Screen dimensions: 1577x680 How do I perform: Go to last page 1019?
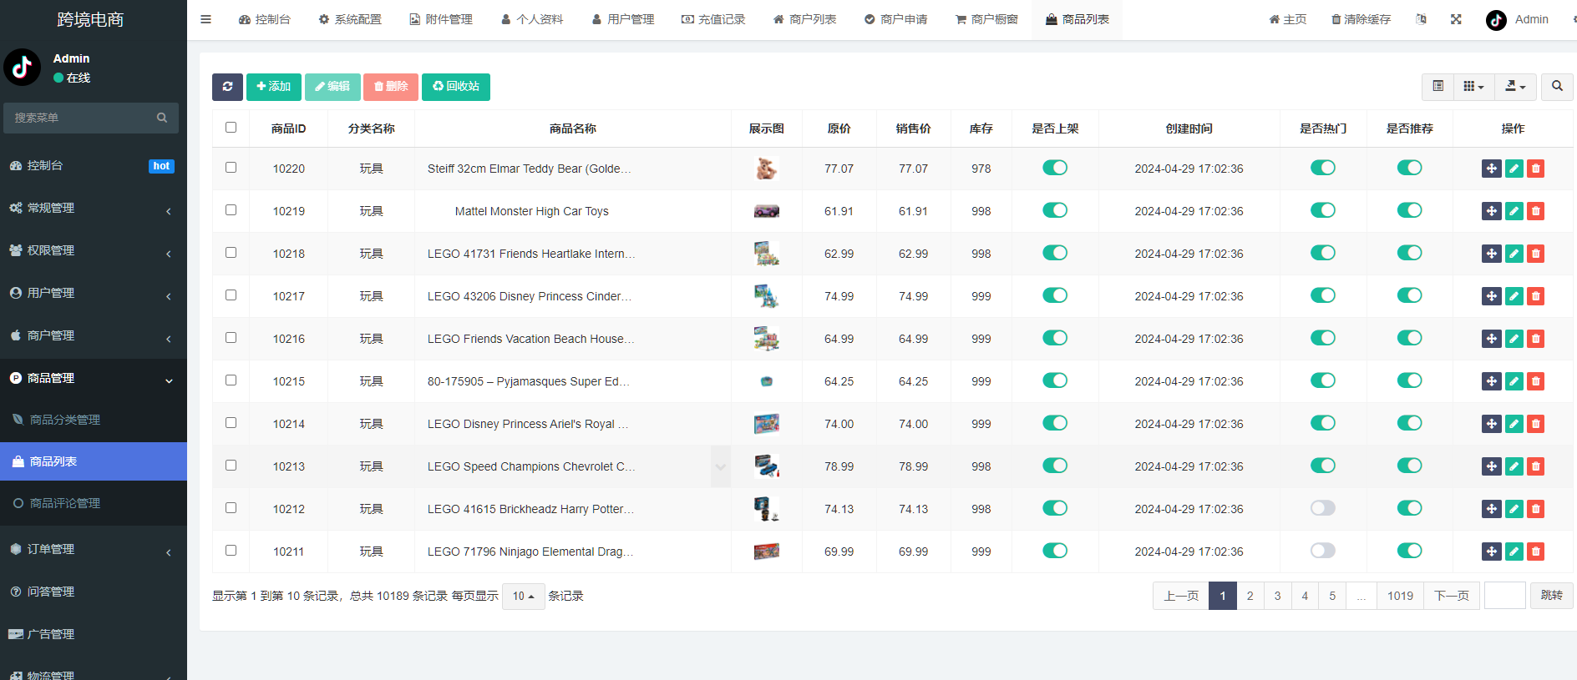pos(1400,596)
